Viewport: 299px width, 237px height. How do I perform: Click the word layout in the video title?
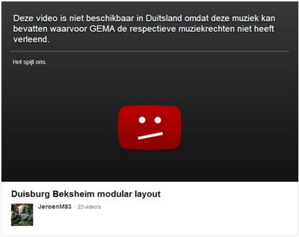[148, 194]
